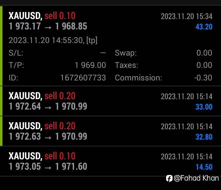Click the Commission value -0.30

pyautogui.click(x=203, y=78)
